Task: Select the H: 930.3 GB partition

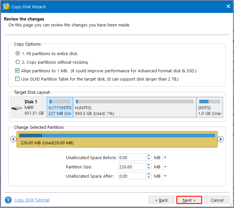Action: coord(134,107)
